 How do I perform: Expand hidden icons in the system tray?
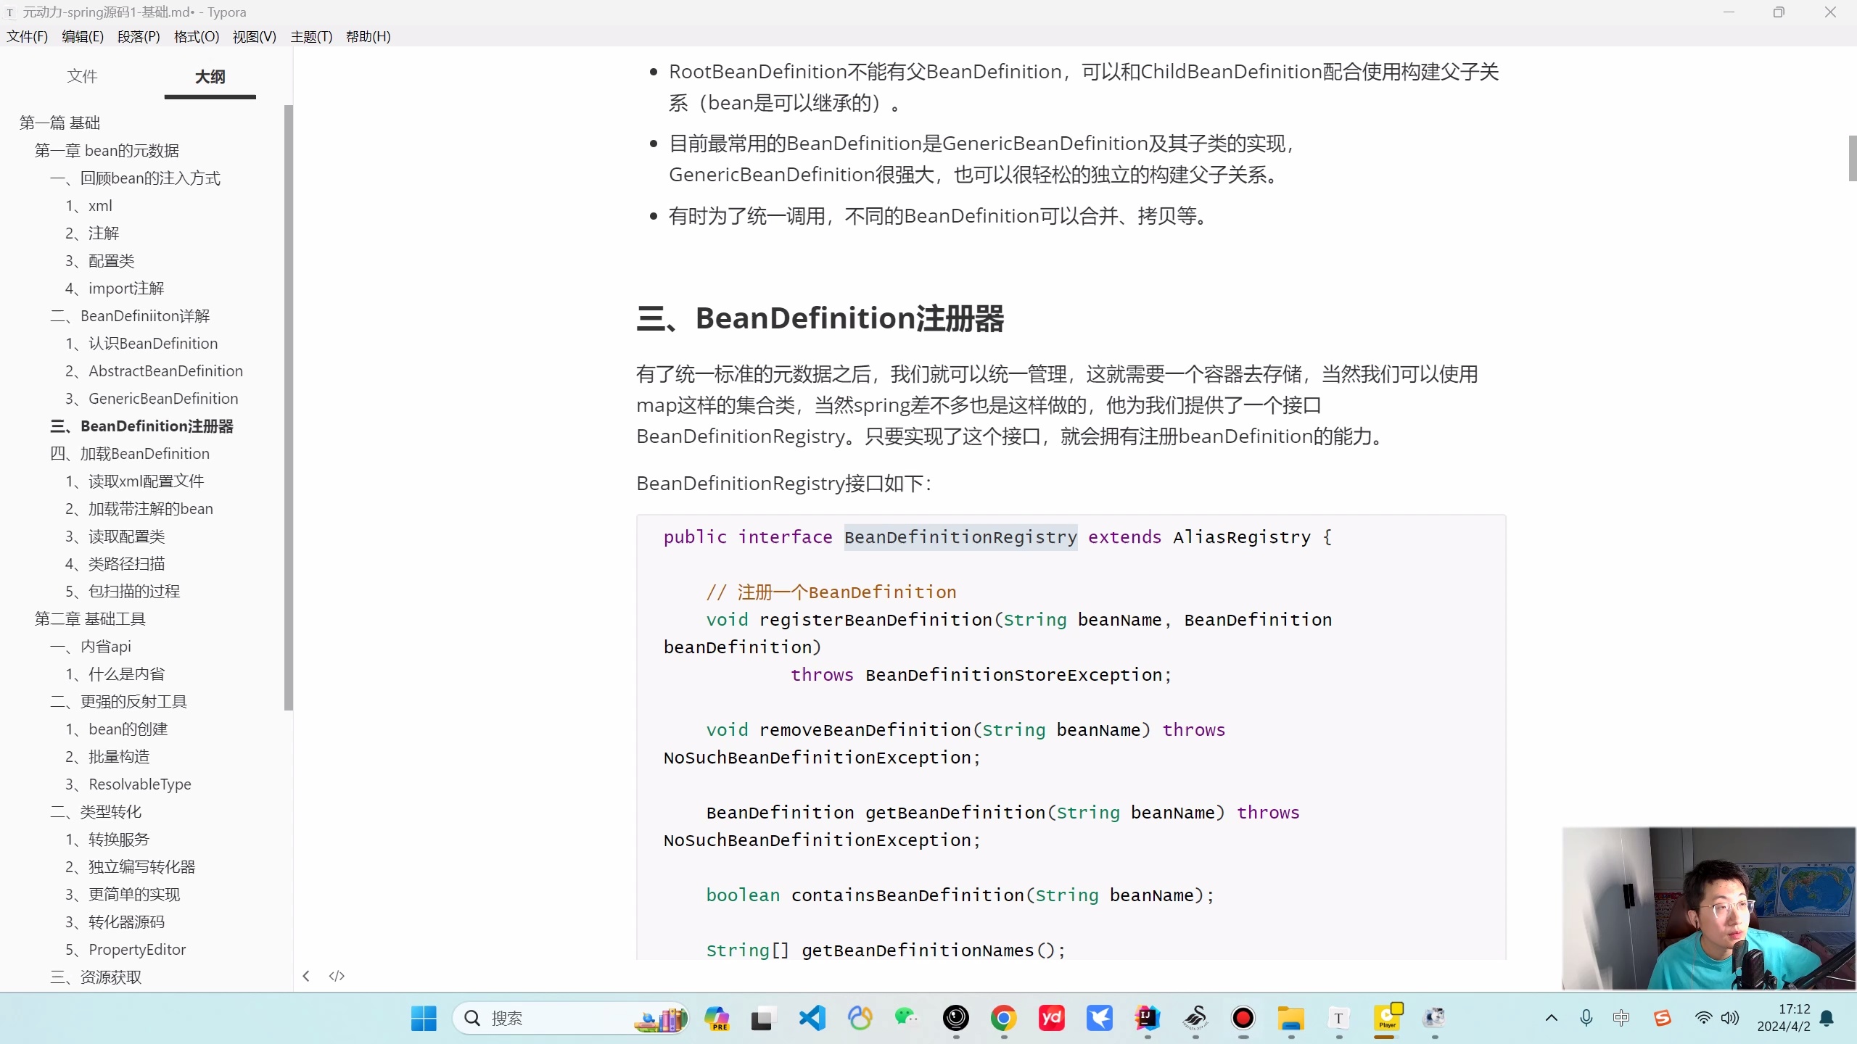pyautogui.click(x=1551, y=1018)
